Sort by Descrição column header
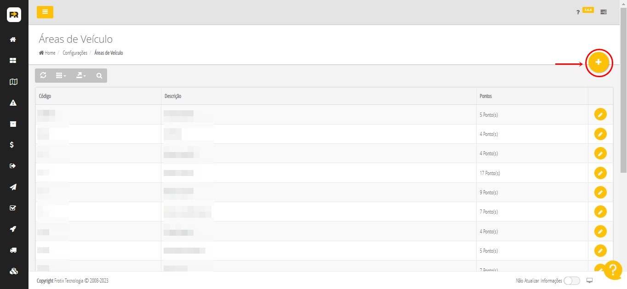The image size is (627, 289). point(173,96)
